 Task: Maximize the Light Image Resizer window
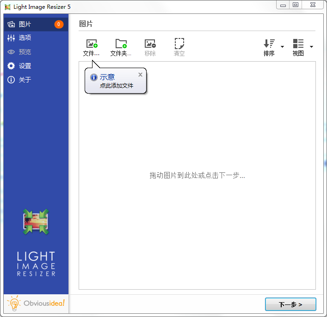coord(296,5)
